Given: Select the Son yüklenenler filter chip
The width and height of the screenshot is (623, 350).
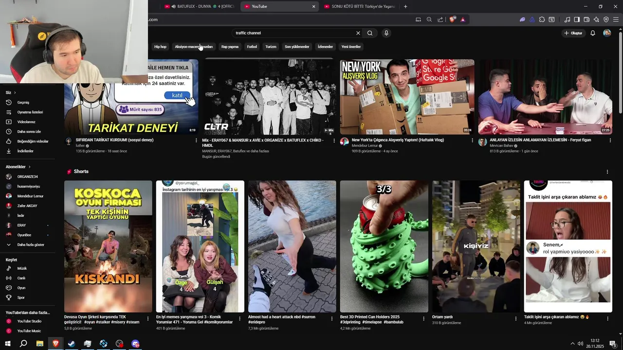Looking at the screenshot, I should point(297,47).
